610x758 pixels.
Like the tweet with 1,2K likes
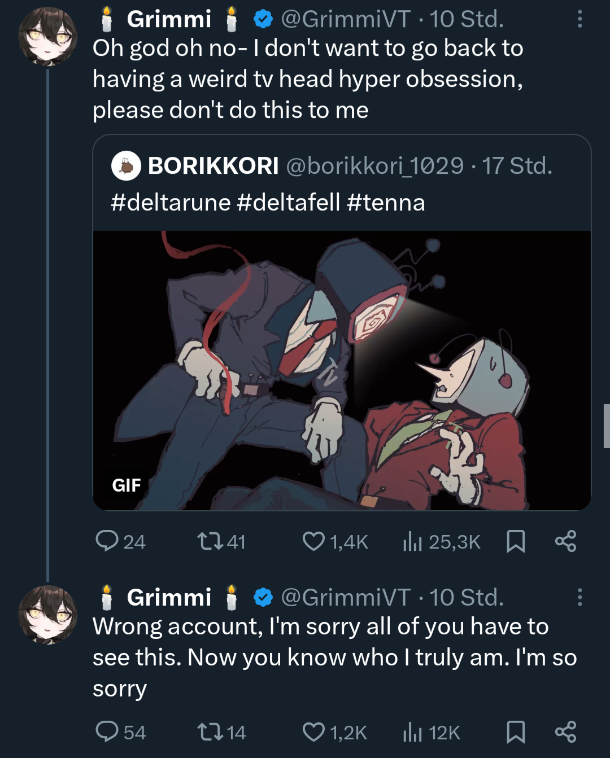[313, 732]
